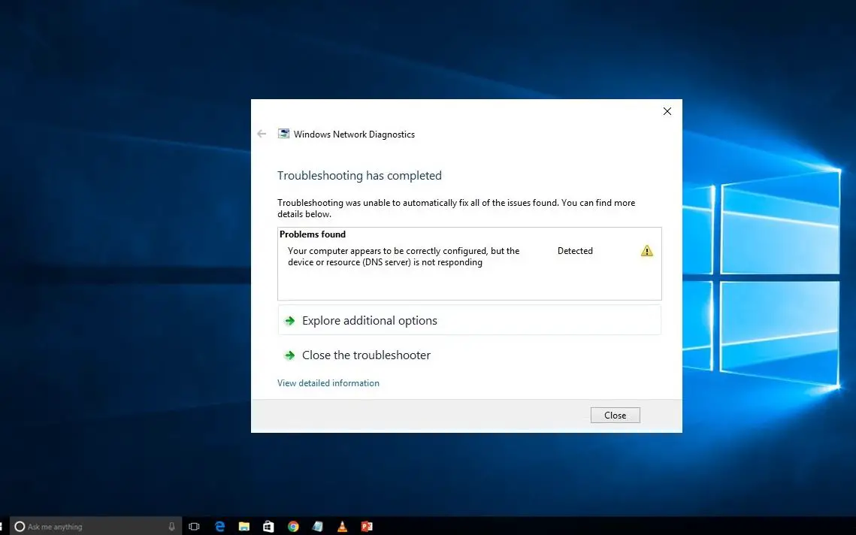Open Task View from the taskbar
This screenshot has height=535, width=856.
[194, 526]
